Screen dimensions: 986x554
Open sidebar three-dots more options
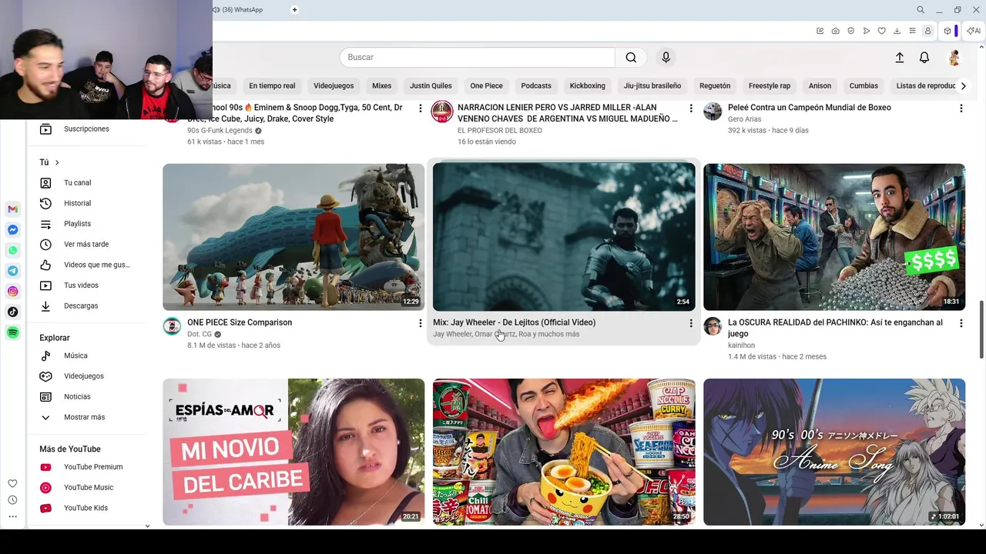pos(12,517)
